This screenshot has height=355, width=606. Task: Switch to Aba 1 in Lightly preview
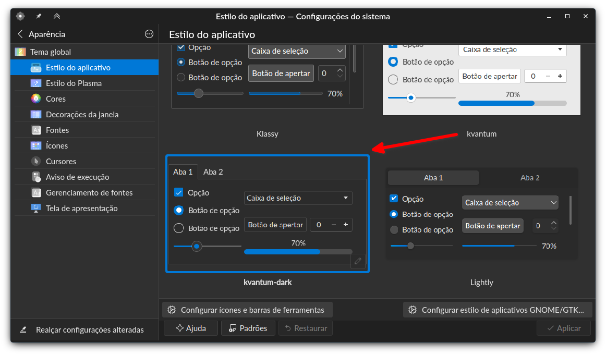[x=433, y=178]
